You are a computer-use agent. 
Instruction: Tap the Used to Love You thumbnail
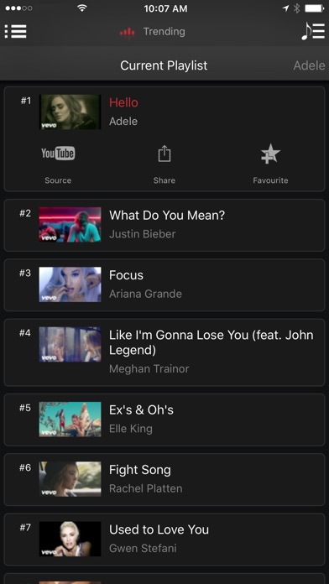tap(70, 539)
